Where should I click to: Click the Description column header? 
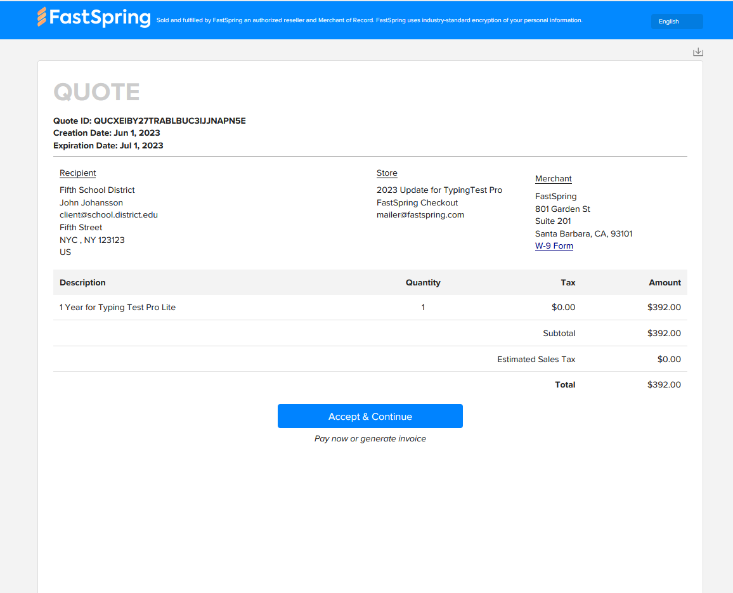82,283
